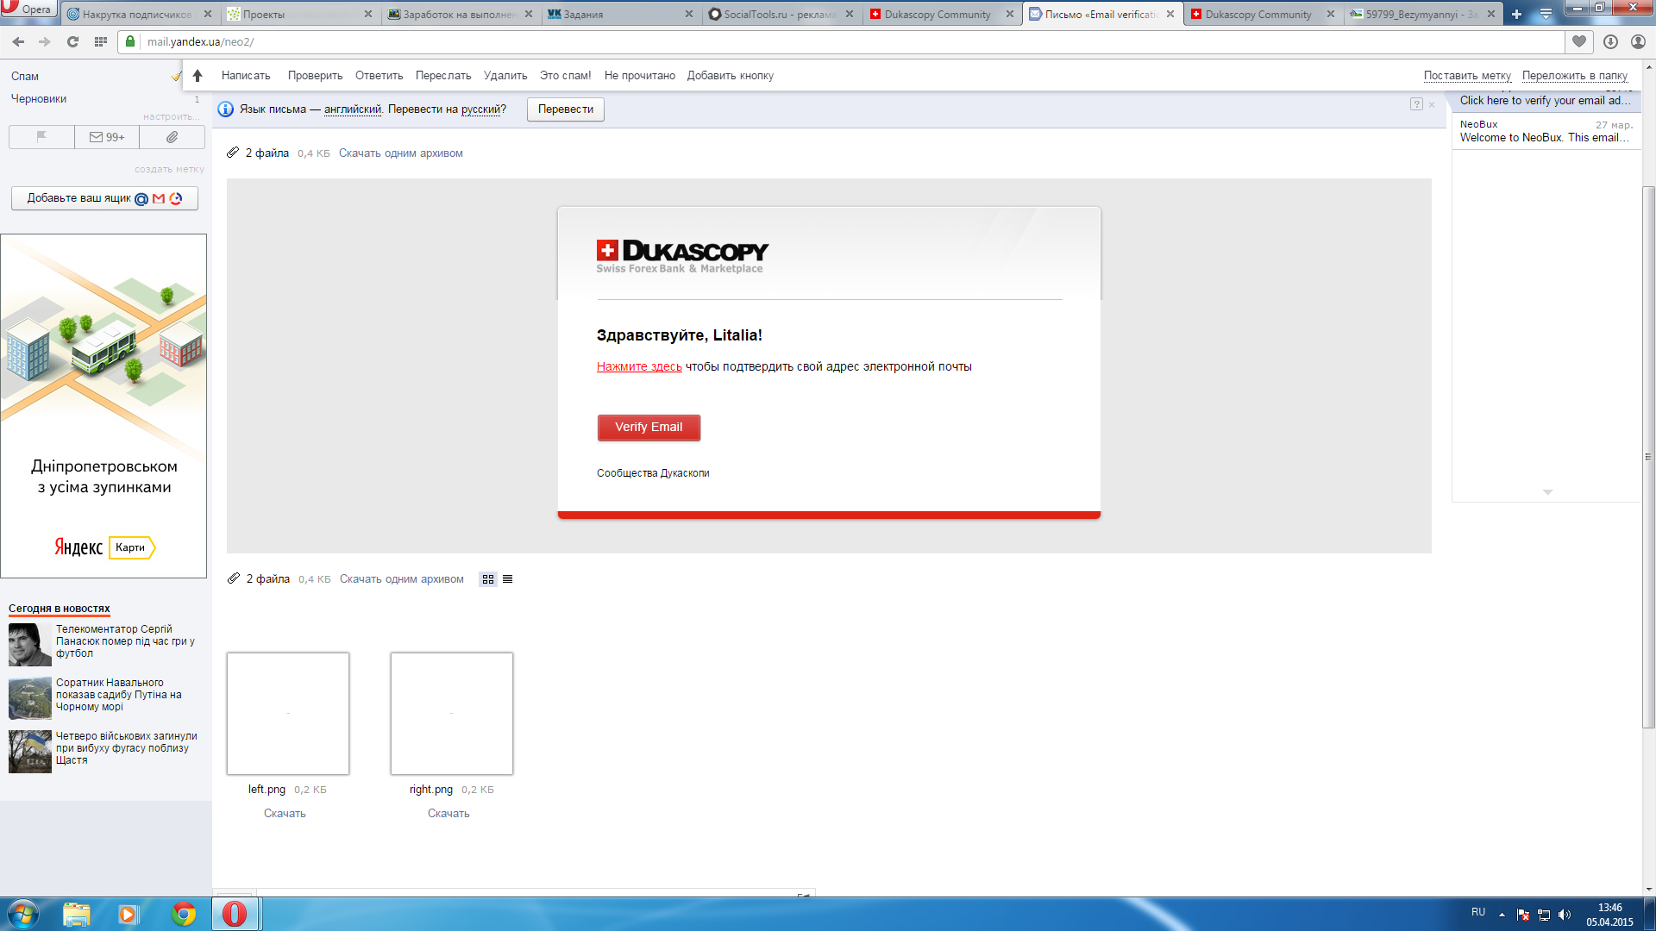Reload the current page
Screen dimensions: 1656x931
point(72,41)
